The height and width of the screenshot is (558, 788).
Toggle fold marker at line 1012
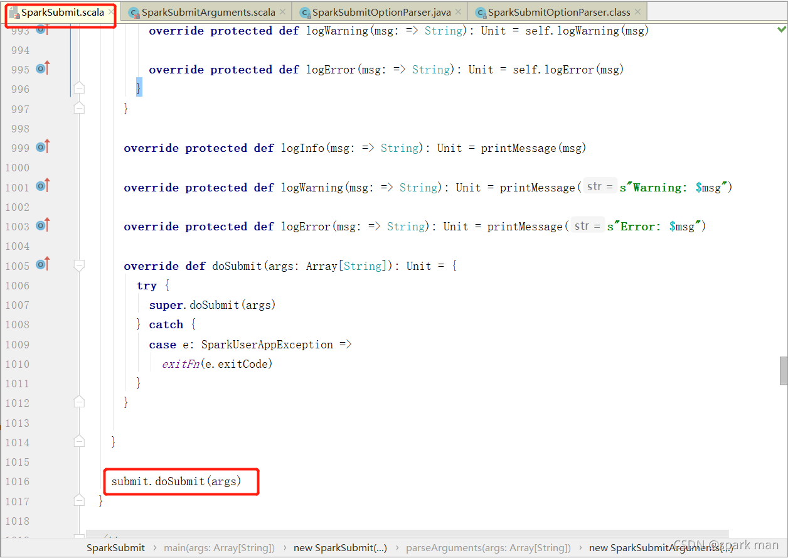pyautogui.click(x=79, y=402)
